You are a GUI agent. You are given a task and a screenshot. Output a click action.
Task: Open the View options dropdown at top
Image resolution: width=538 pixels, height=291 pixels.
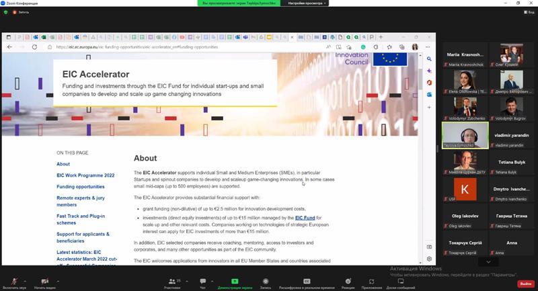[x=307, y=3]
